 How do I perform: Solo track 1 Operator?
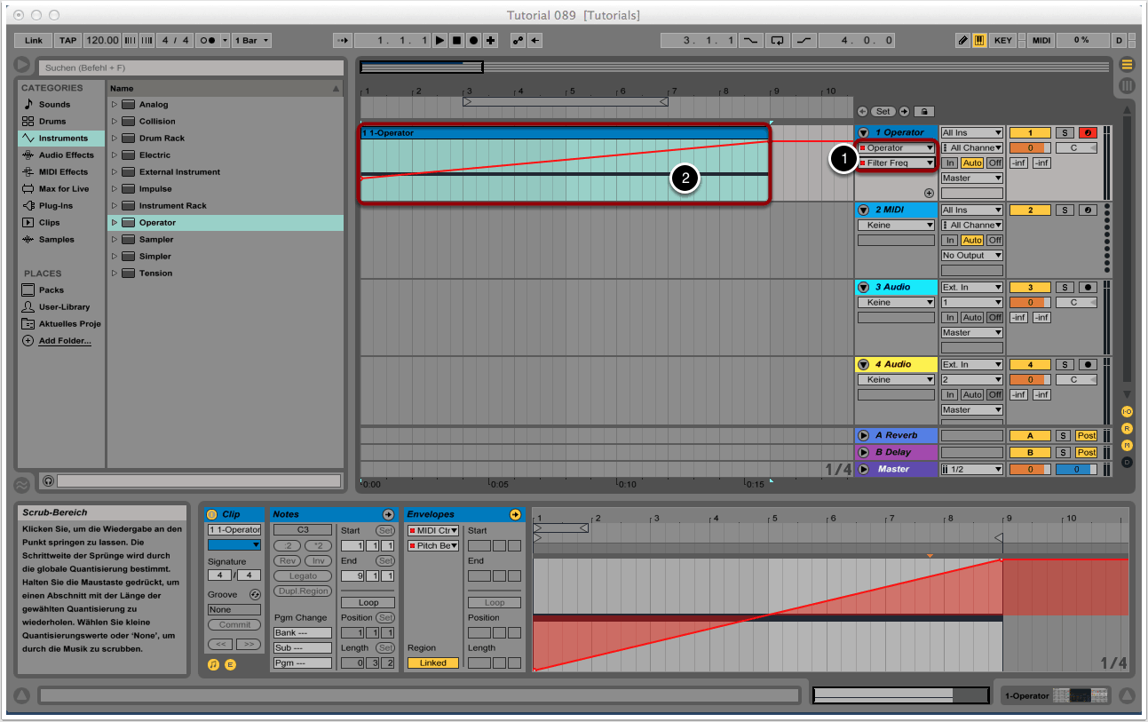(1063, 133)
